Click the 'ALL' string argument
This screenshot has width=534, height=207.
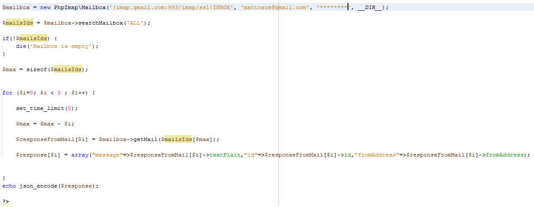[135, 23]
